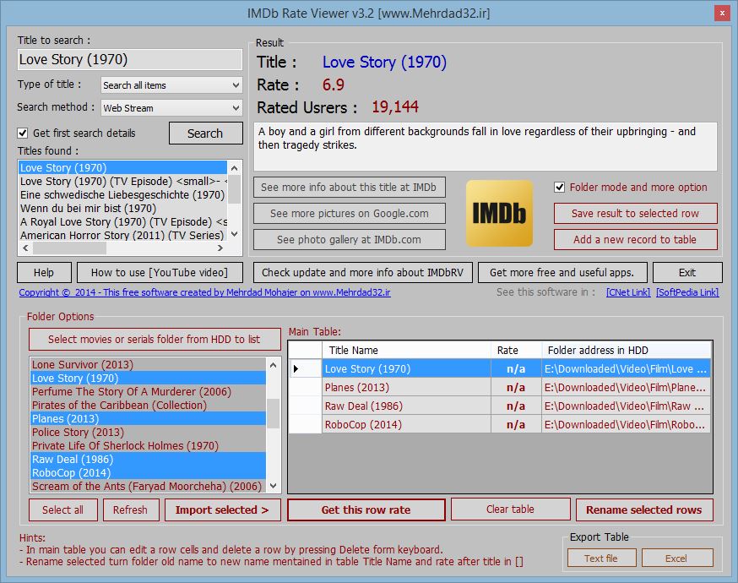
Task: Export table as Text file
Action: [601, 558]
